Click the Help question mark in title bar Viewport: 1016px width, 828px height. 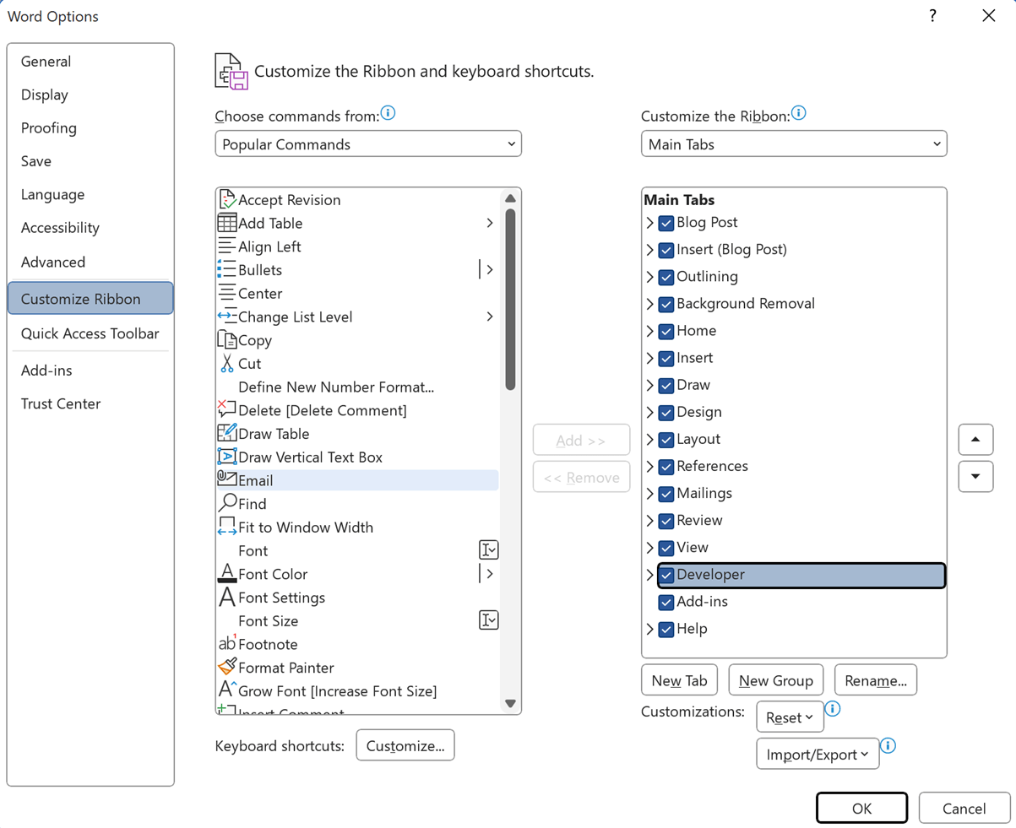pyautogui.click(x=932, y=16)
